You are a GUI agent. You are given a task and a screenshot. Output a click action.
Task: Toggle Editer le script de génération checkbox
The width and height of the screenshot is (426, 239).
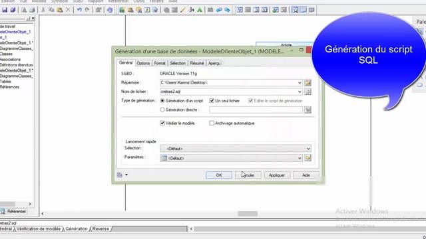click(250, 101)
